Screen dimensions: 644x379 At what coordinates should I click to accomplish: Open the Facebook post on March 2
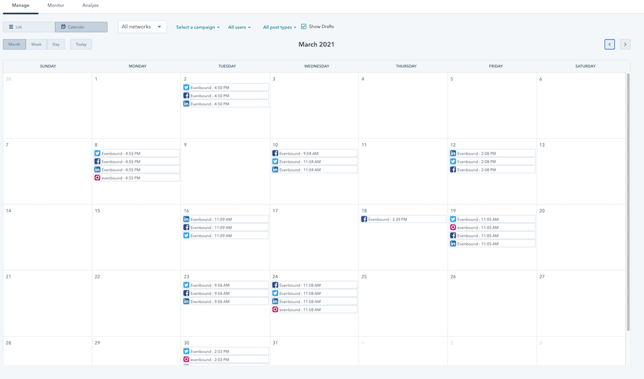pyautogui.click(x=226, y=96)
